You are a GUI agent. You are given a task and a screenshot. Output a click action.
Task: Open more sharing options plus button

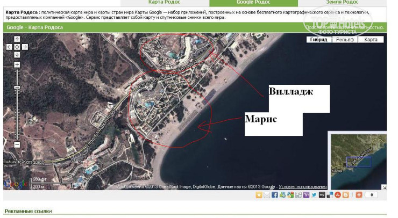359,195
